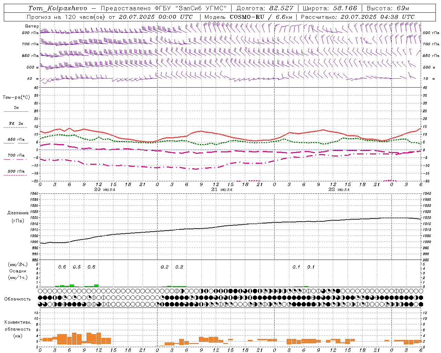Image resolution: width=441 pixels, height=353 pixels.
Task: Click the '(гПа)' pressure unit label
Action: 18,221
